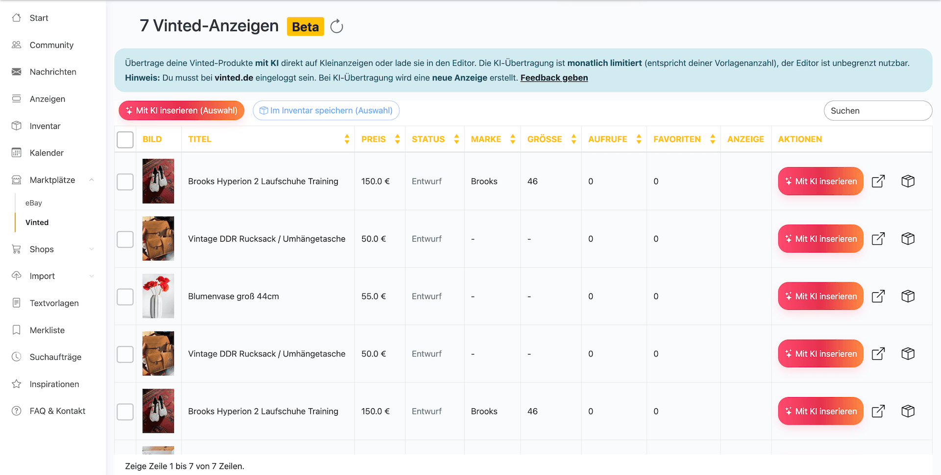Click inventory box icon in Blumenvase row

point(908,297)
